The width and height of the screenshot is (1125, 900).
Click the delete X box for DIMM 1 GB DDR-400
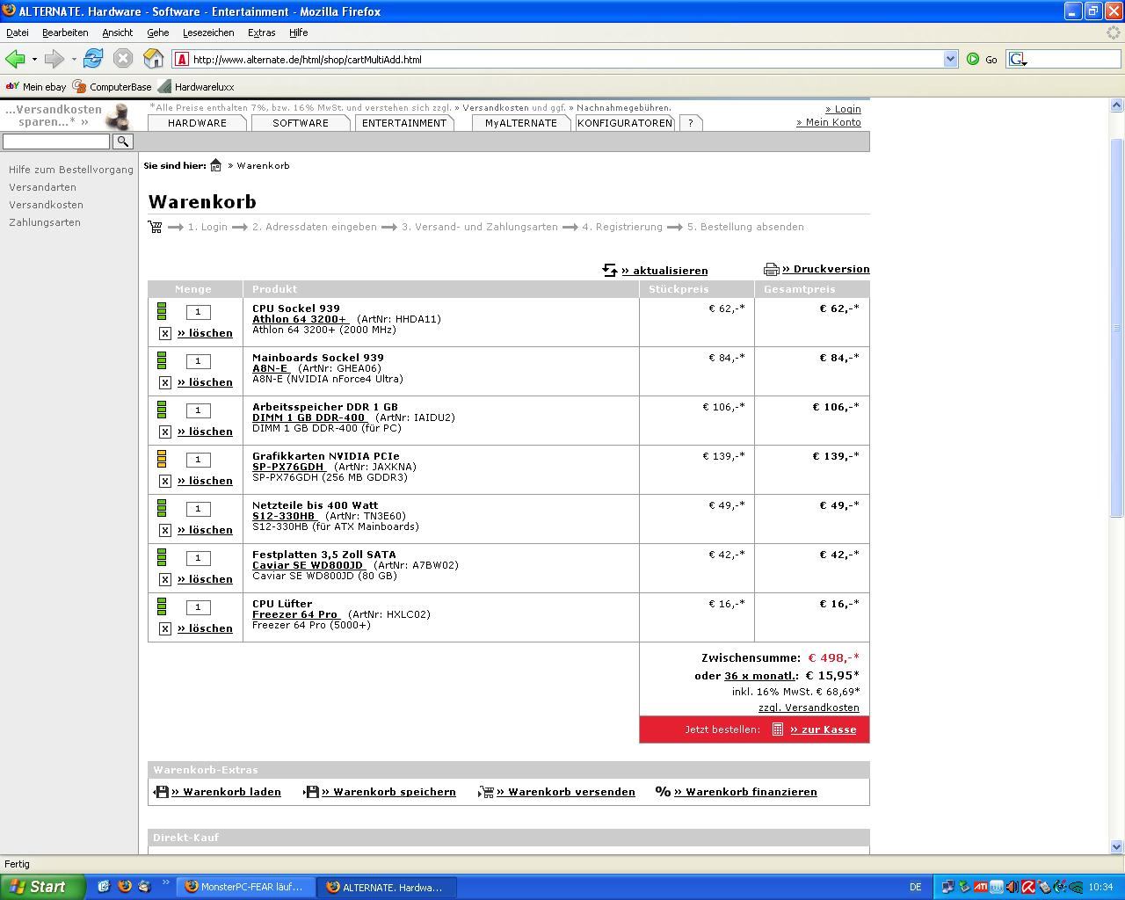pyautogui.click(x=164, y=432)
